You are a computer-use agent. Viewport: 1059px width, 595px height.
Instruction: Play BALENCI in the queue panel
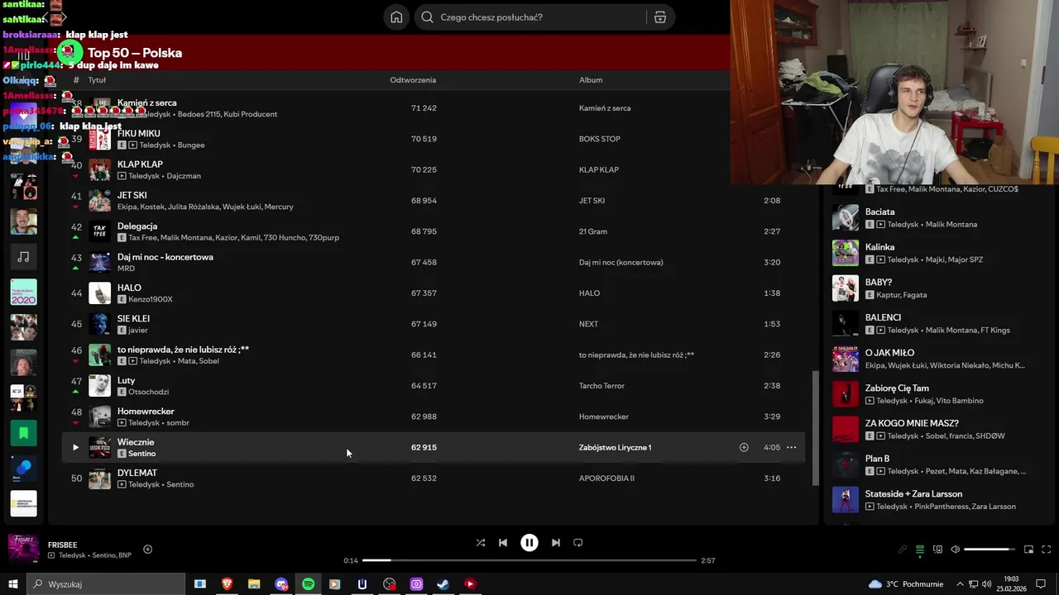click(846, 324)
